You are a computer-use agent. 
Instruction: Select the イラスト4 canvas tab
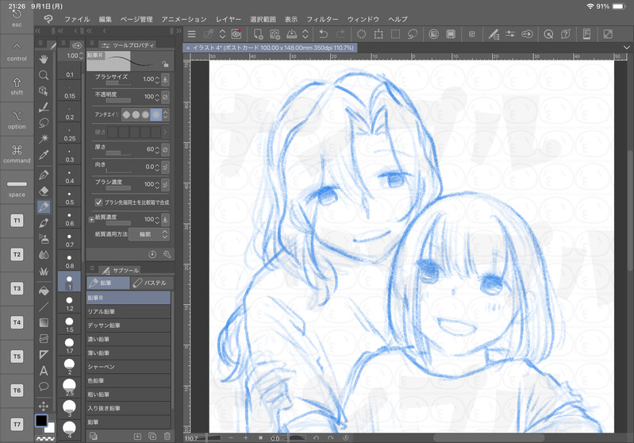point(270,48)
